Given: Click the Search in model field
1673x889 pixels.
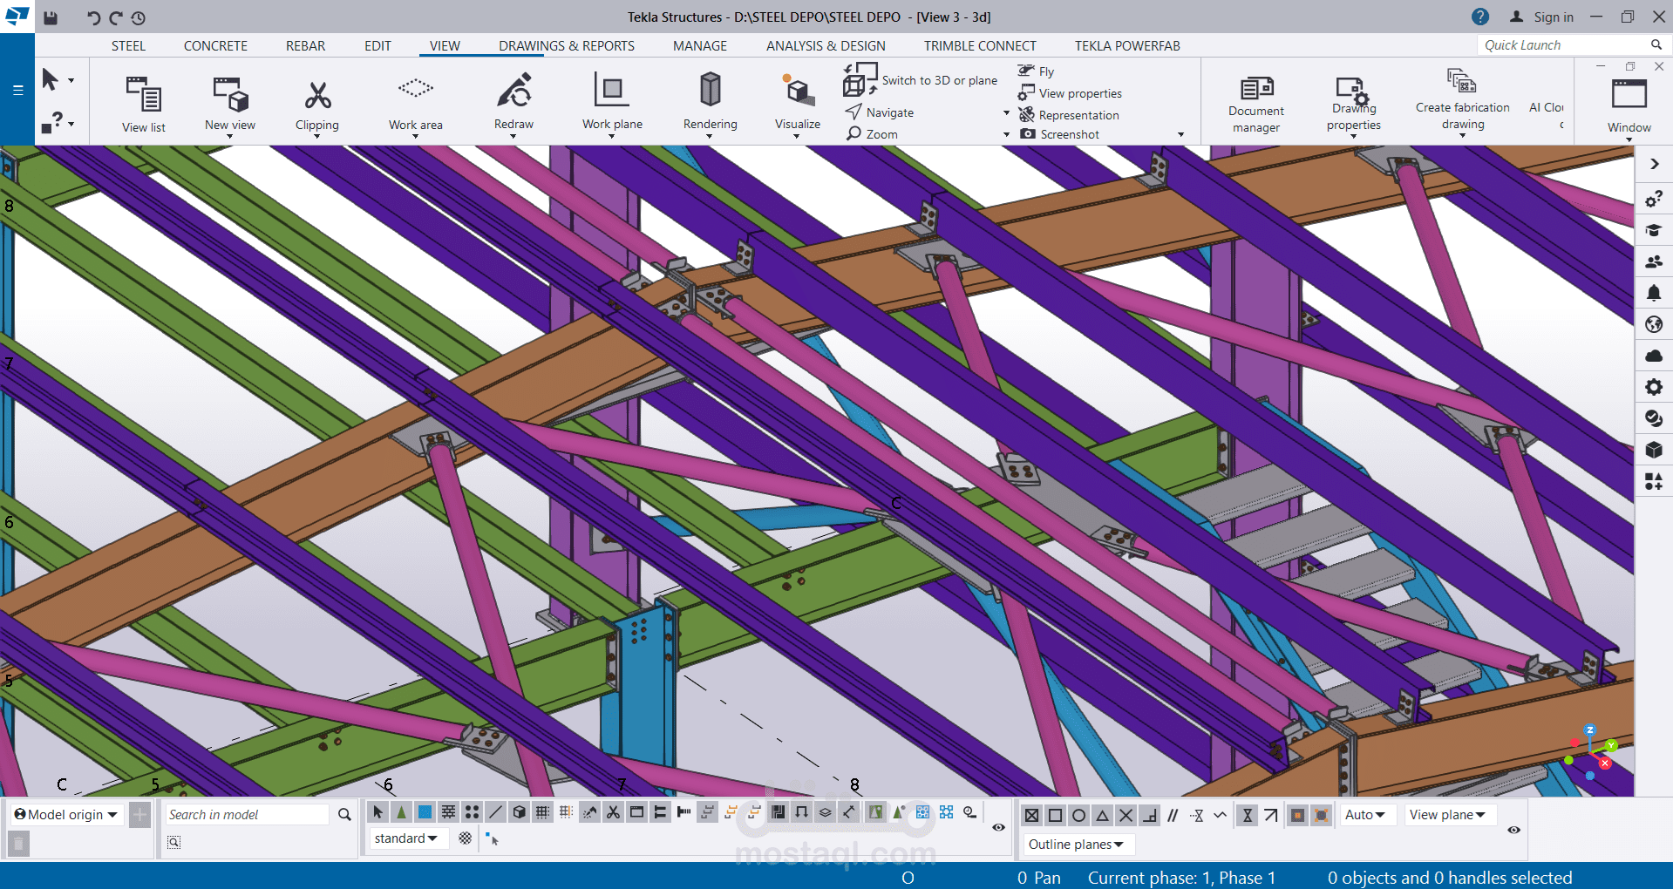Looking at the screenshot, I should pyautogui.click(x=248, y=815).
